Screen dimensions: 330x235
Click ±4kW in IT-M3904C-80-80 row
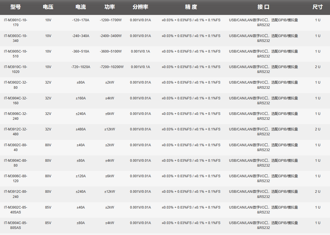(110, 161)
